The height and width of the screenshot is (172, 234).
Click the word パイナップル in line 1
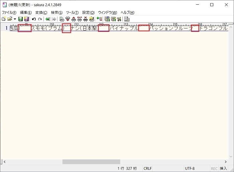(x=124, y=28)
